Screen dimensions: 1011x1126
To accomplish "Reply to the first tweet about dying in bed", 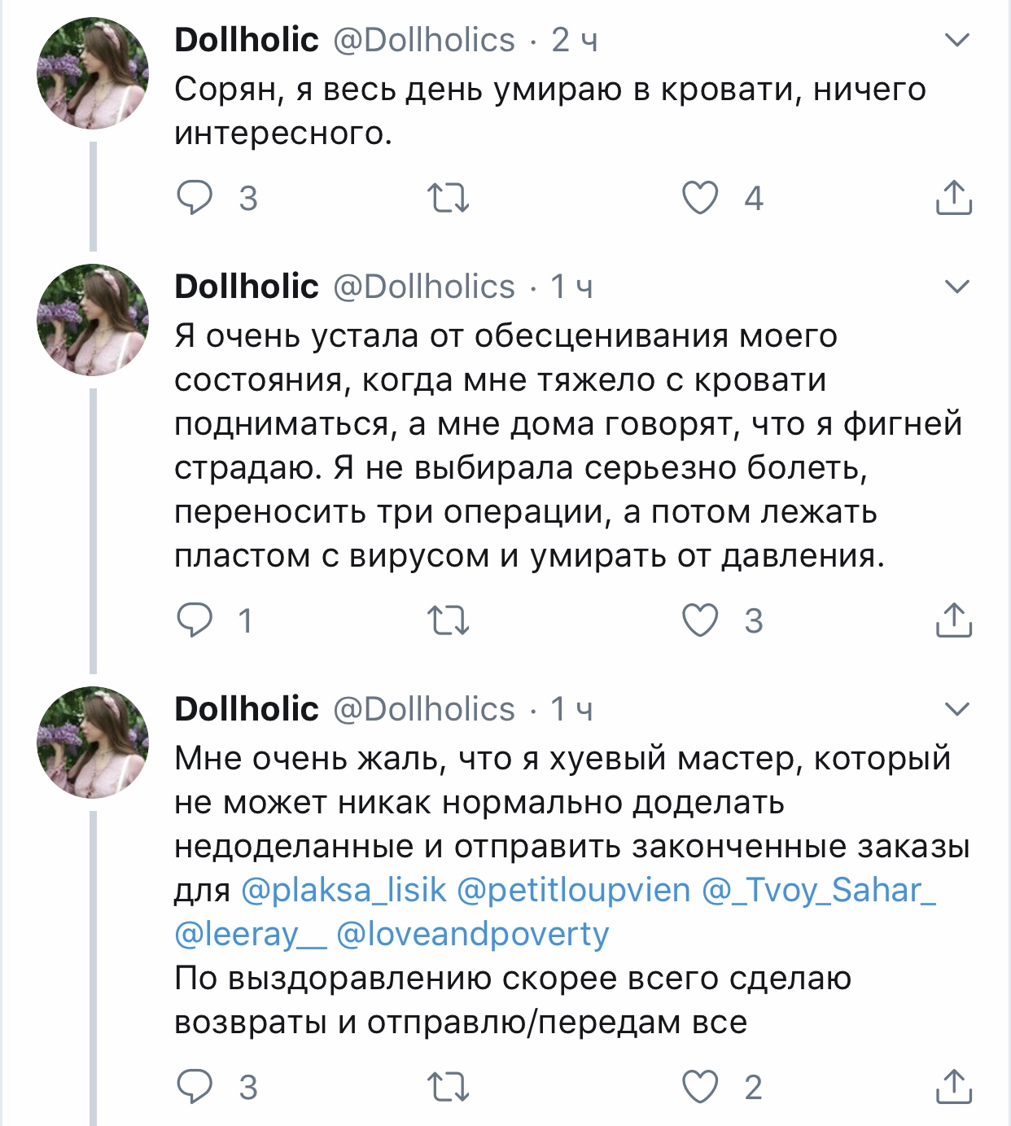I will click(x=195, y=198).
